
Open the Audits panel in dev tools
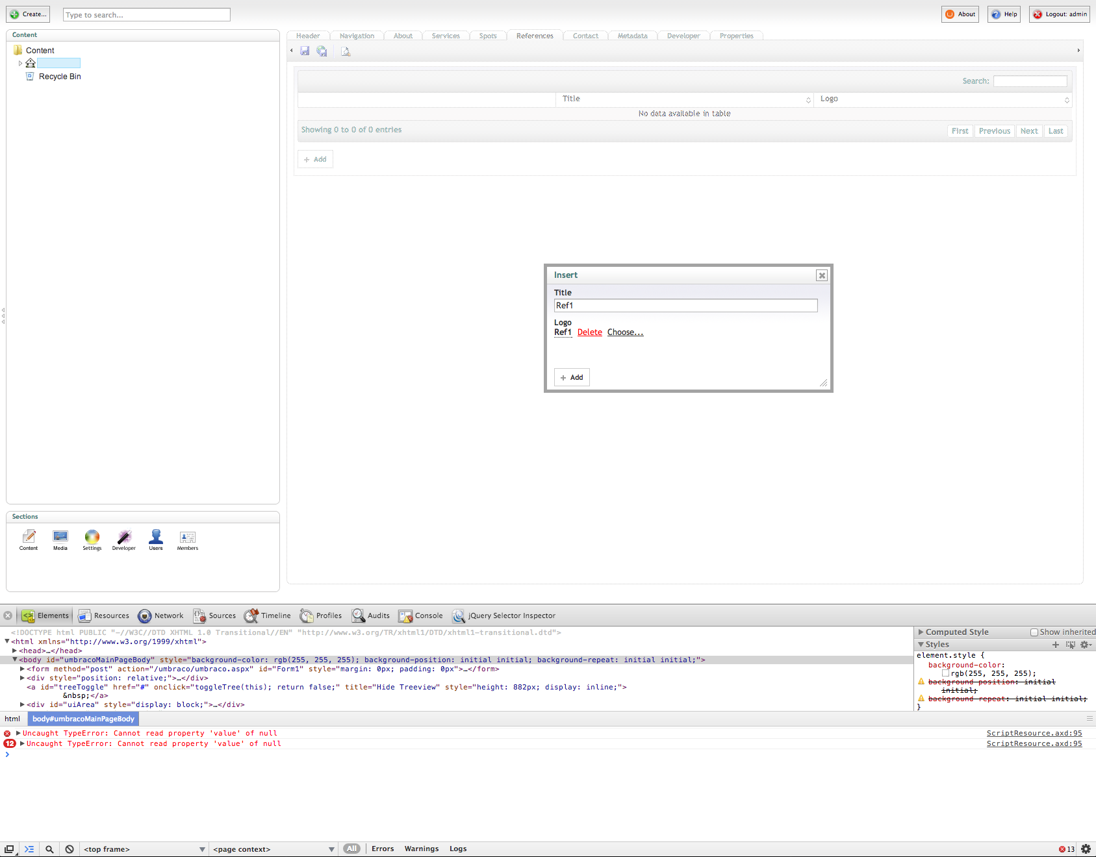point(371,615)
